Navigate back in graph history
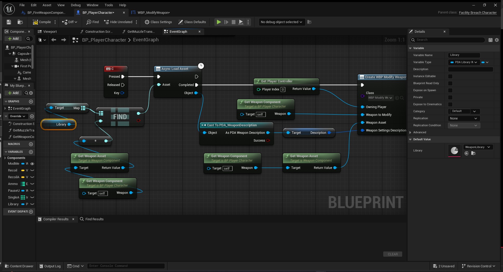 tap(54, 40)
